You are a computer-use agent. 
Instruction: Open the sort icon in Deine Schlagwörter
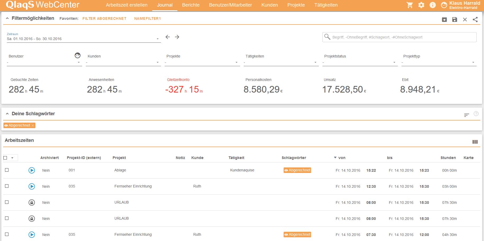point(467,115)
